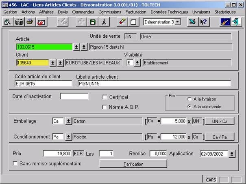Click the scissors cut toolbar icon

point(104,22)
